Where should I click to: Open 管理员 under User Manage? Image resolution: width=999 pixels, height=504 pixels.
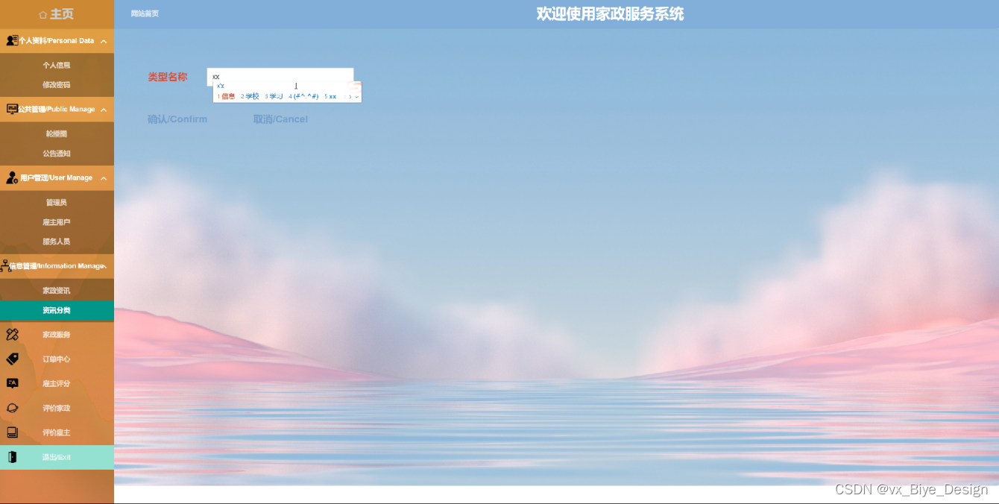click(x=57, y=203)
